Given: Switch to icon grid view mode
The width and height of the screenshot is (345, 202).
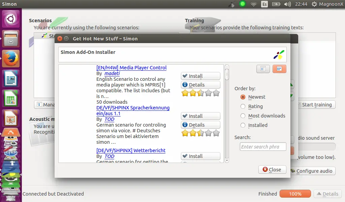Looking at the screenshot, I should click(x=279, y=69).
